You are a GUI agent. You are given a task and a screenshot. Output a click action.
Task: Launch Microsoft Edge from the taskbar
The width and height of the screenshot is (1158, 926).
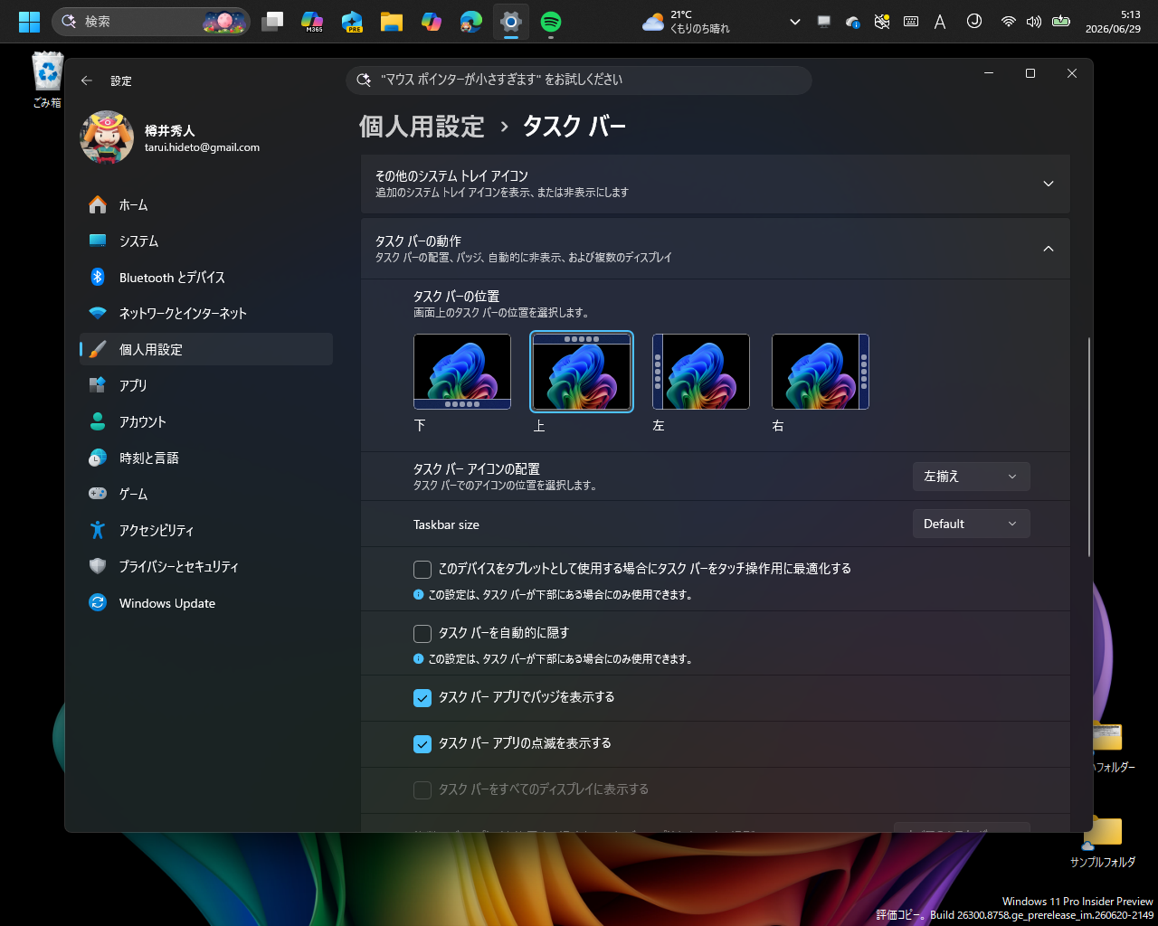[x=470, y=22]
